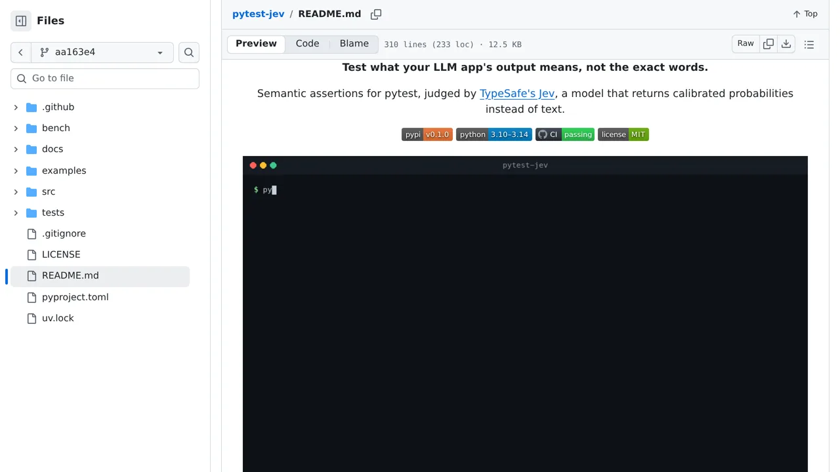
Task: Click the uv.lock file icon
Action: [x=31, y=319]
